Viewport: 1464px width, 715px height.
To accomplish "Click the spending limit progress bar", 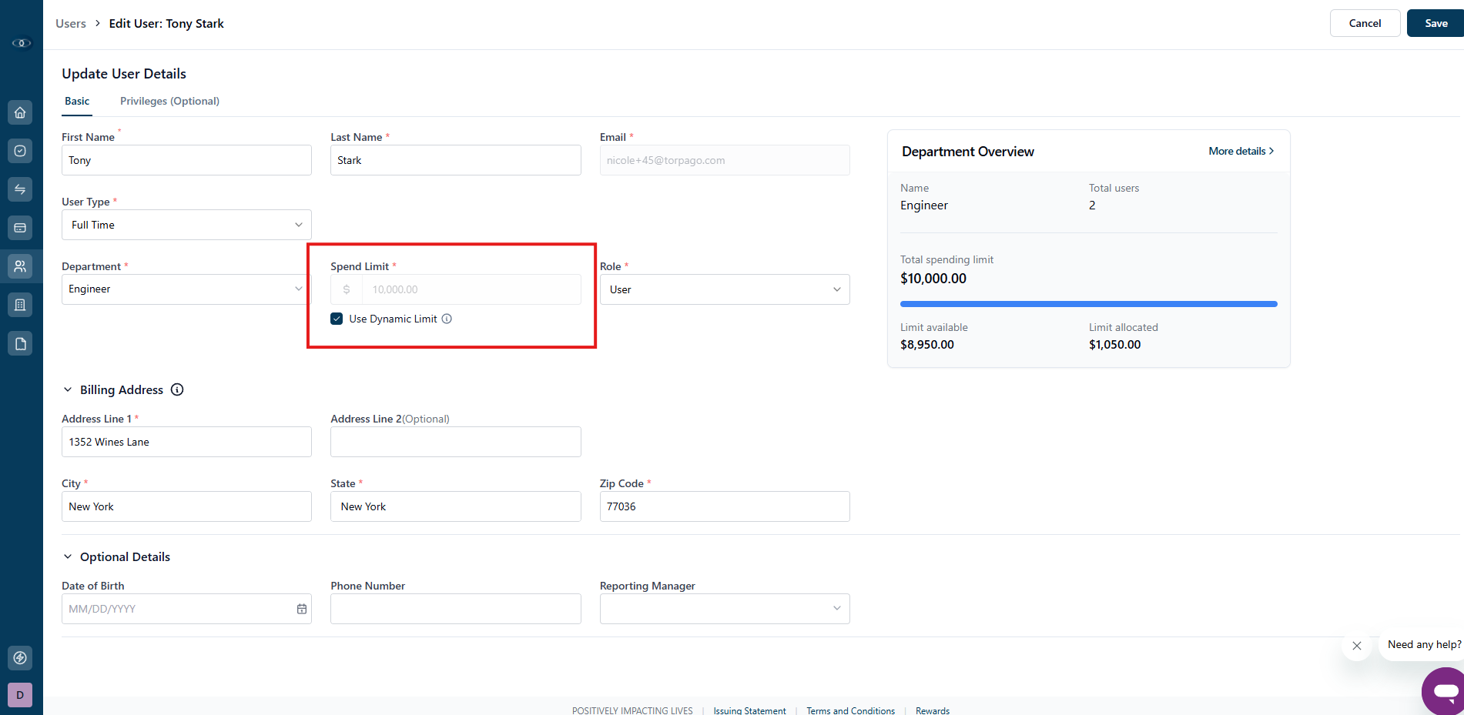I will 1088,304.
